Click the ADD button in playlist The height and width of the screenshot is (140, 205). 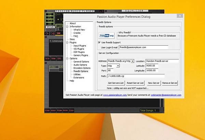tap(47, 59)
